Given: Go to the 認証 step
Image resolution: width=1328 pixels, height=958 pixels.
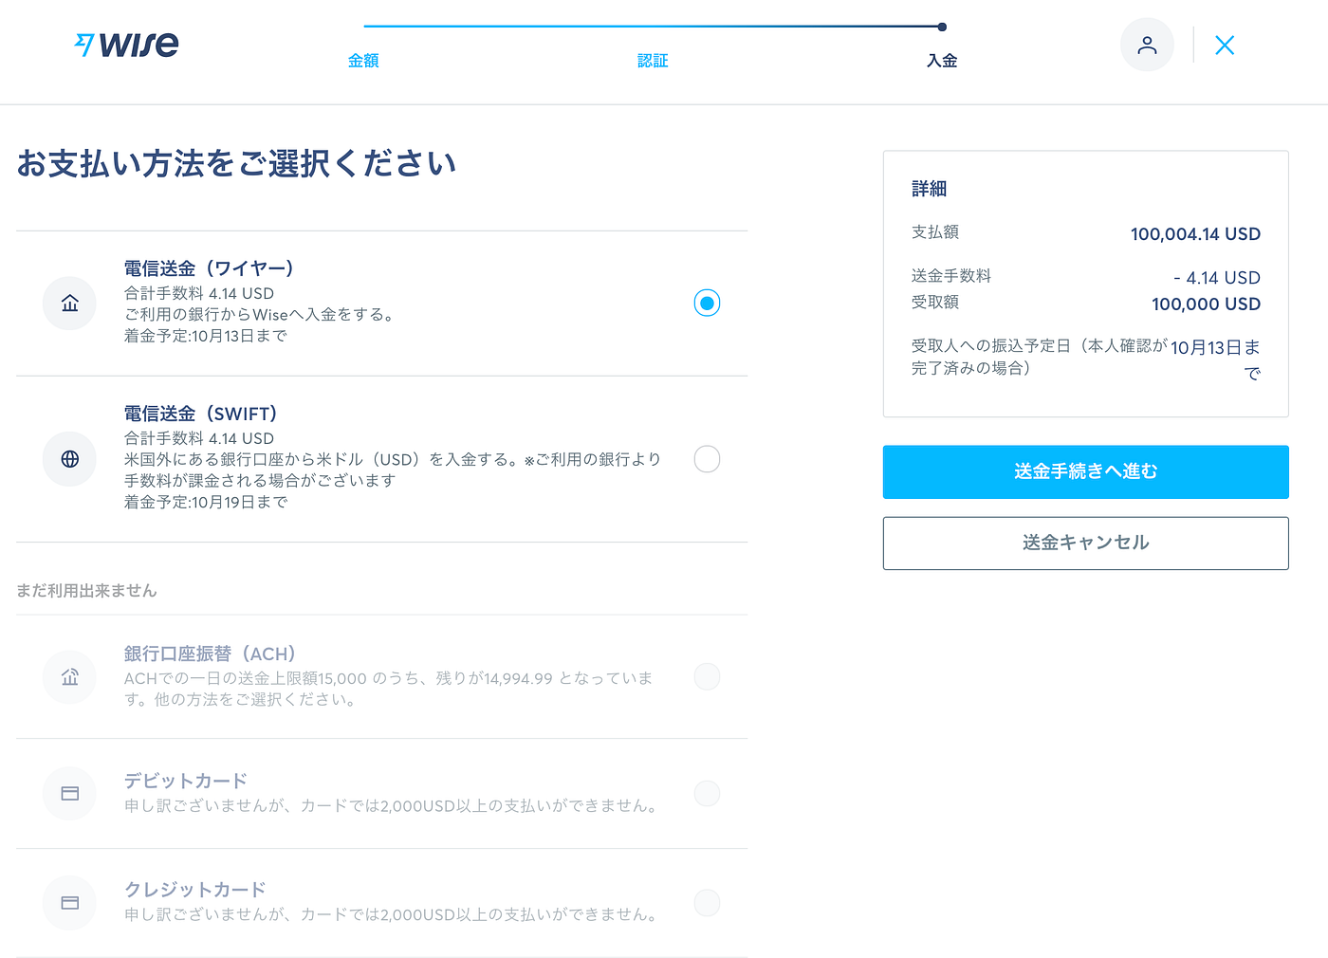Looking at the screenshot, I should [653, 61].
